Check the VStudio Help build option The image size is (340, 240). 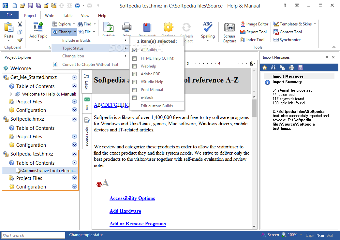(134, 82)
